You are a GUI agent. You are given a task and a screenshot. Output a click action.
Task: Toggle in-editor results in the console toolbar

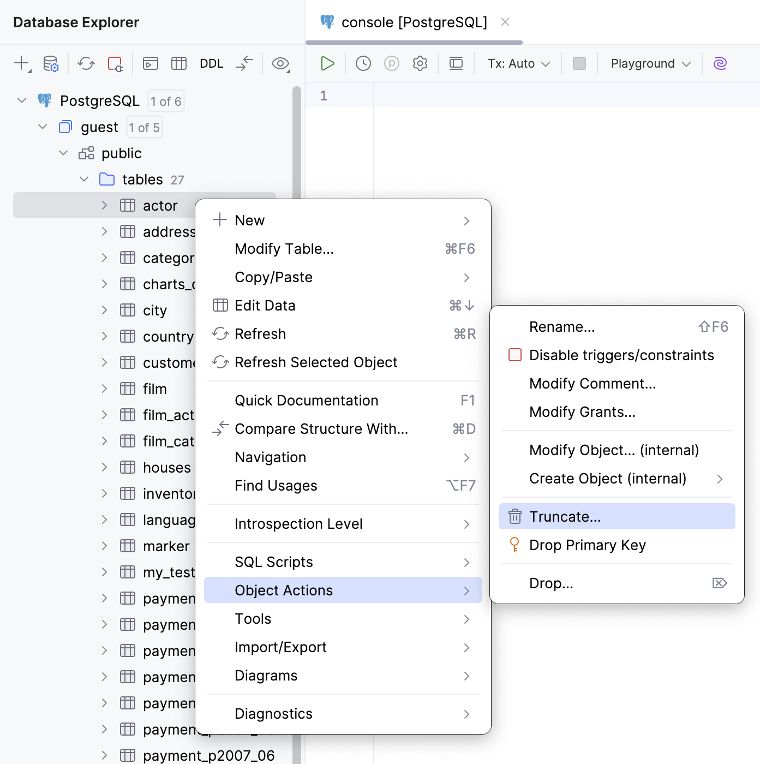(x=456, y=63)
